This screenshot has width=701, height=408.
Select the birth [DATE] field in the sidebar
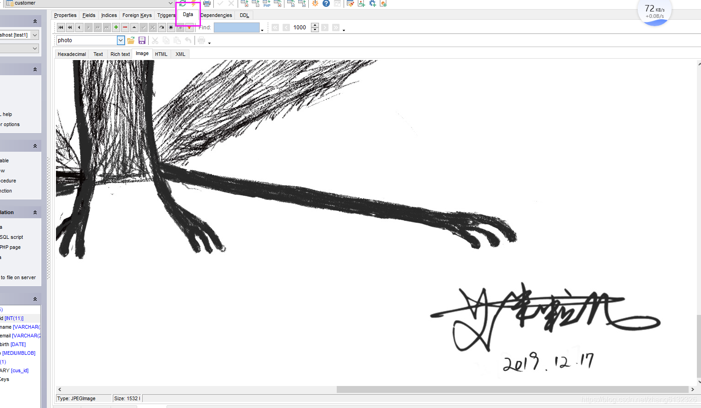coord(13,344)
